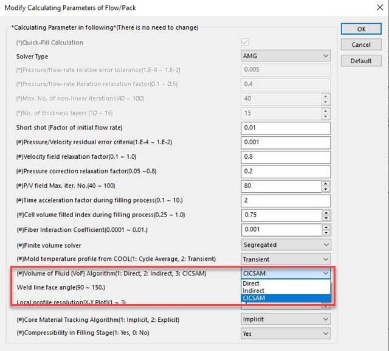The width and height of the screenshot is (389, 351).
Task: Click the No. of thickness layers field
Action: 281,113
